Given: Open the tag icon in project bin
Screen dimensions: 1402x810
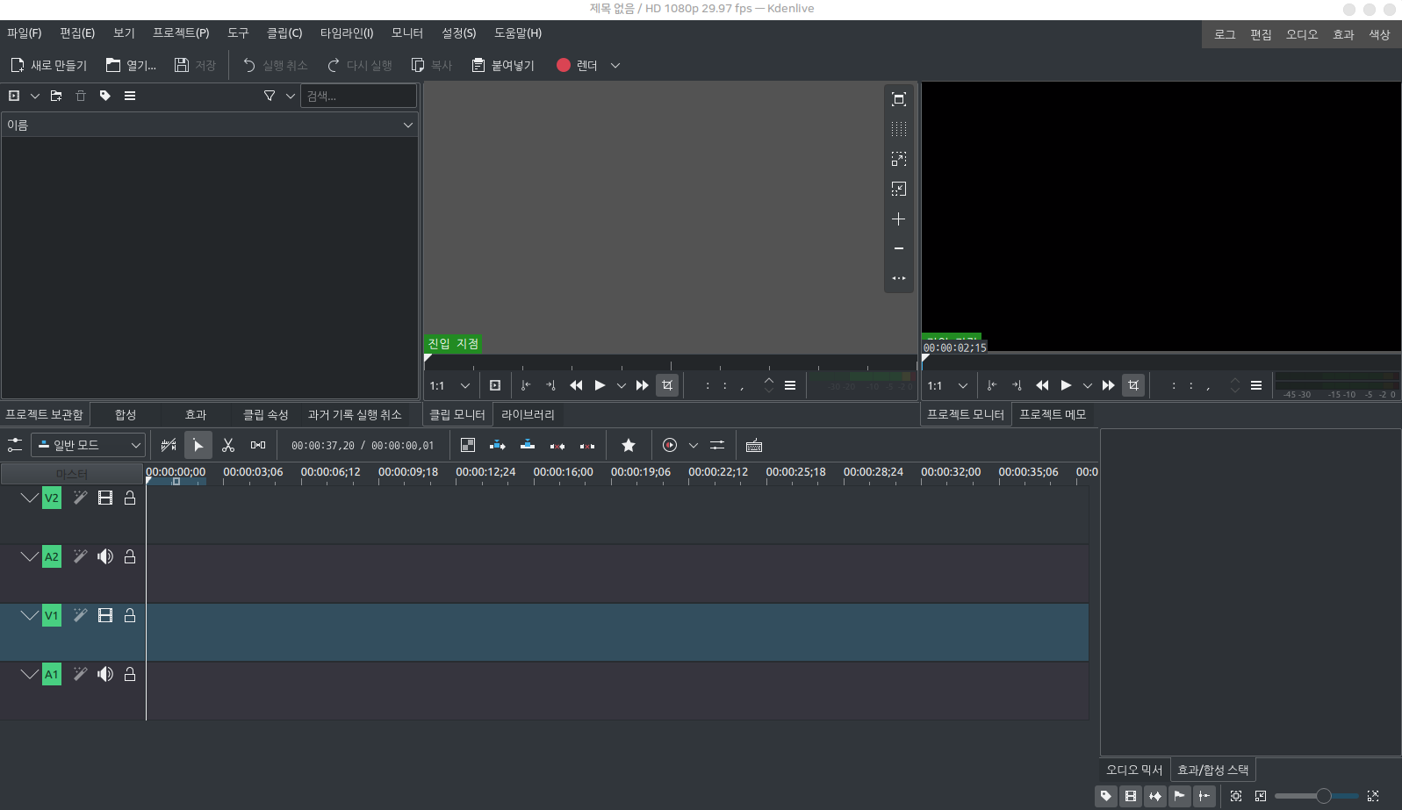Looking at the screenshot, I should pyautogui.click(x=105, y=96).
